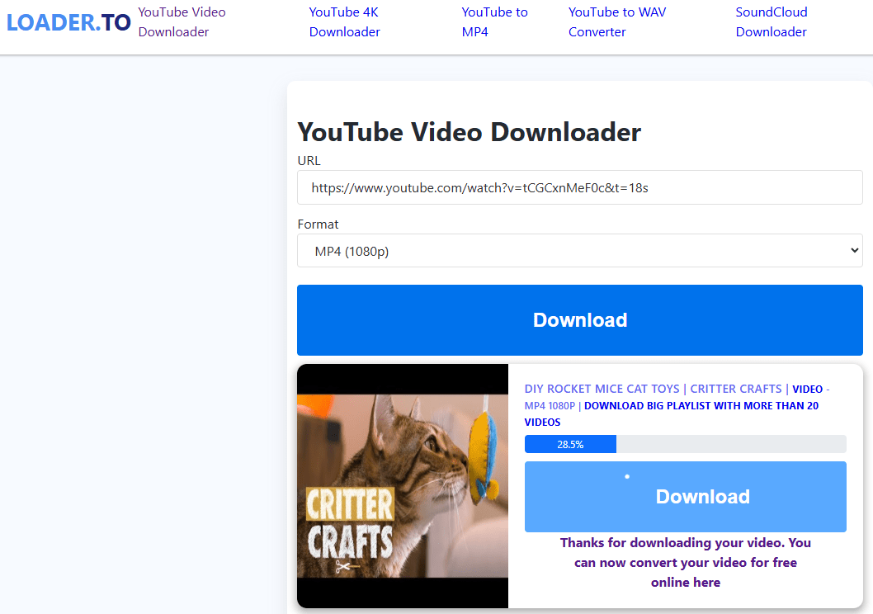Open the YouTube Video Downloader nav link
Image resolution: width=873 pixels, height=614 pixels.
[x=182, y=22]
